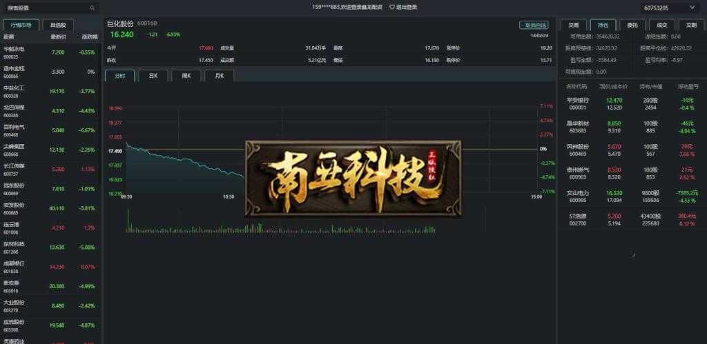707x344 pixels.
Task: Select the 日K chart tab
Action: tap(153, 76)
